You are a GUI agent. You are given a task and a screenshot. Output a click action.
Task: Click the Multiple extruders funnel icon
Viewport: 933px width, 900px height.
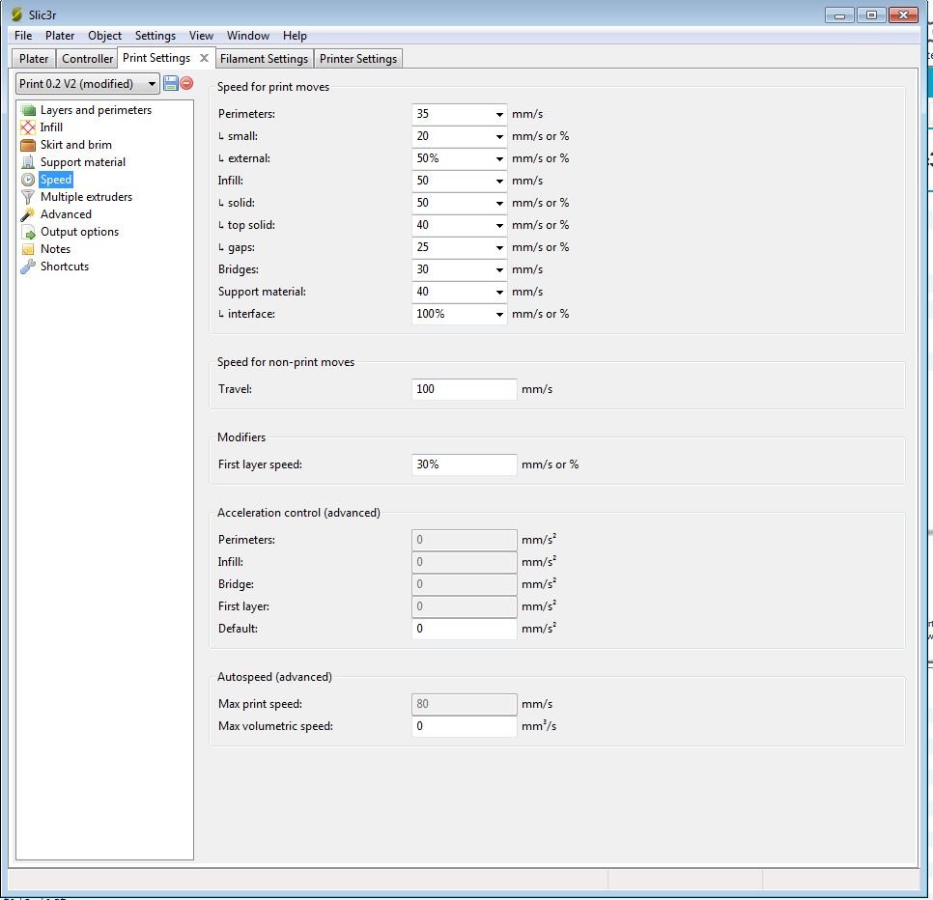coord(28,197)
